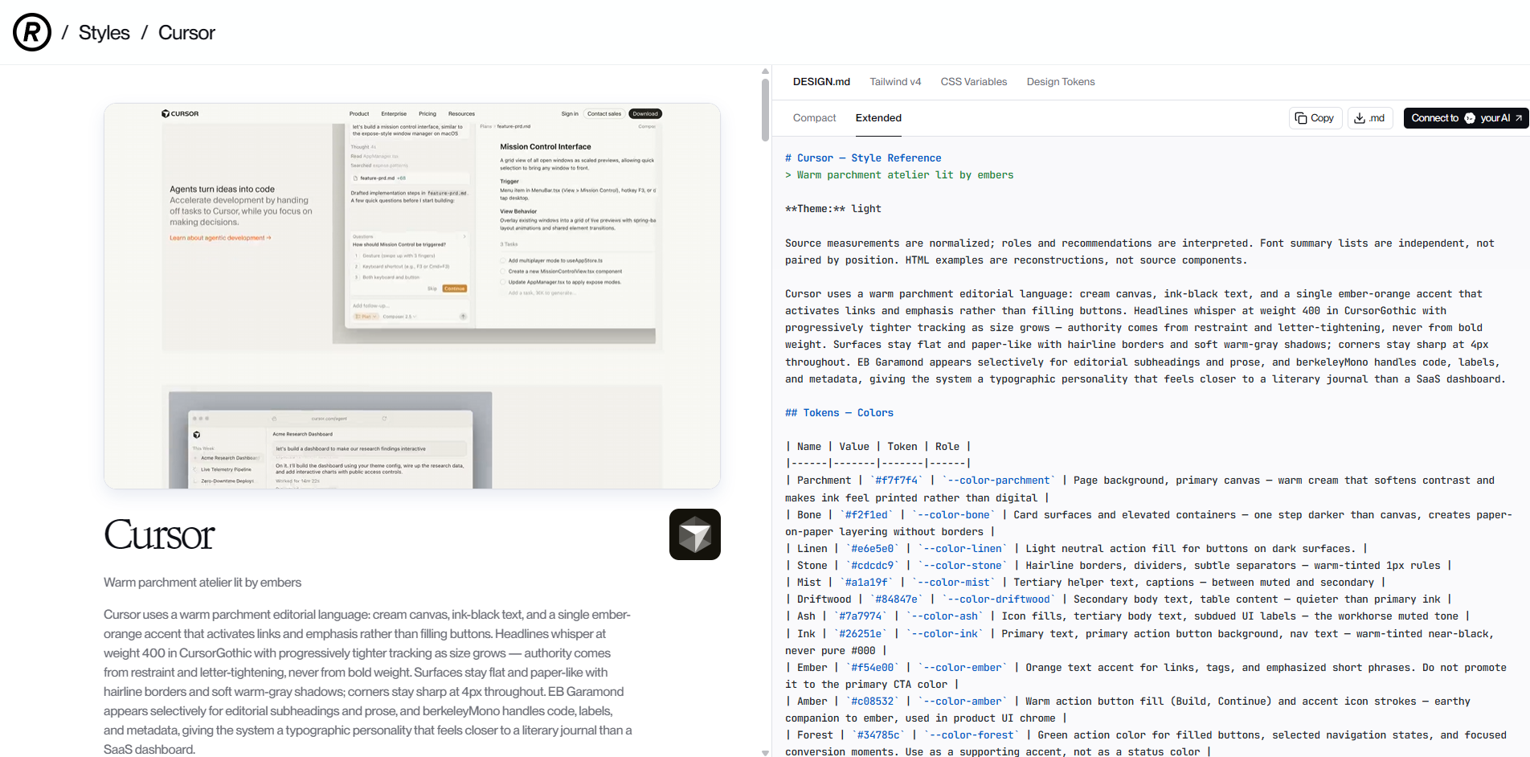
Task: Click the large Cursor heading below the preview
Action: point(159,534)
